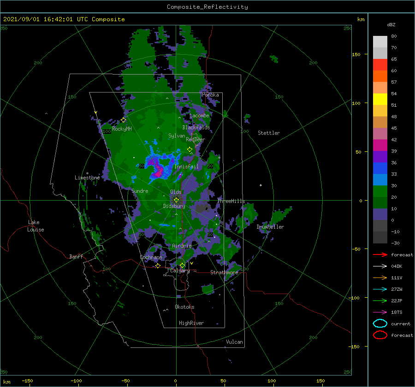Click the Stettler city label
The image size is (415, 387).
pos(269,133)
